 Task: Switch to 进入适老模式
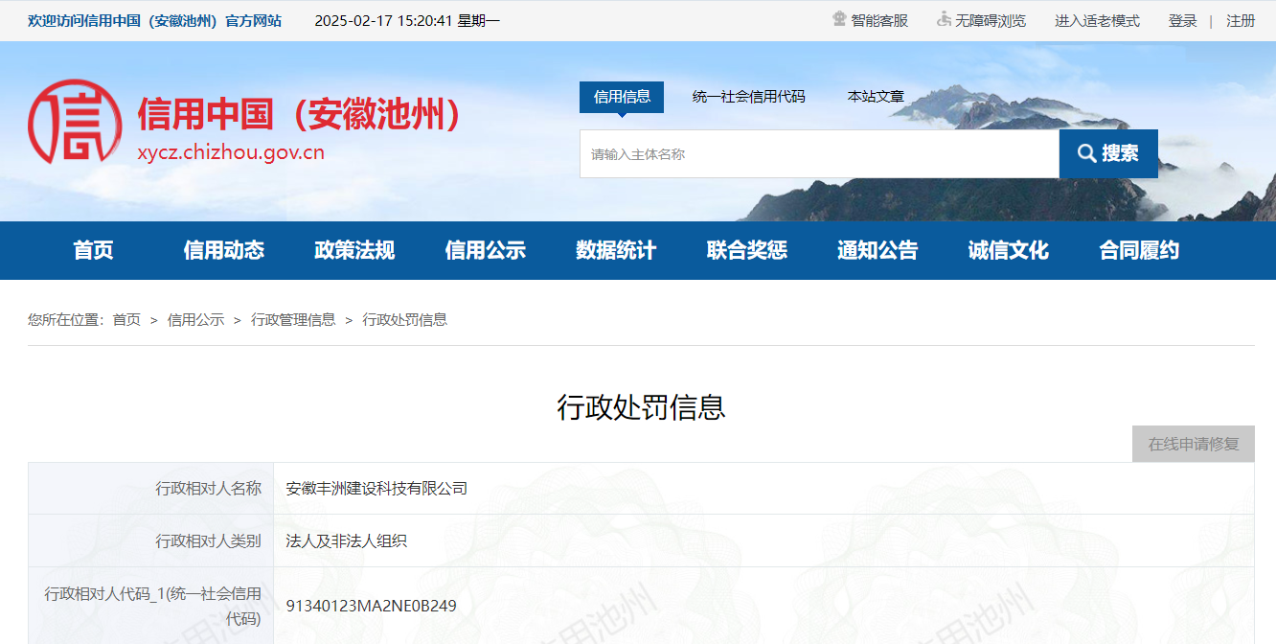click(1097, 20)
